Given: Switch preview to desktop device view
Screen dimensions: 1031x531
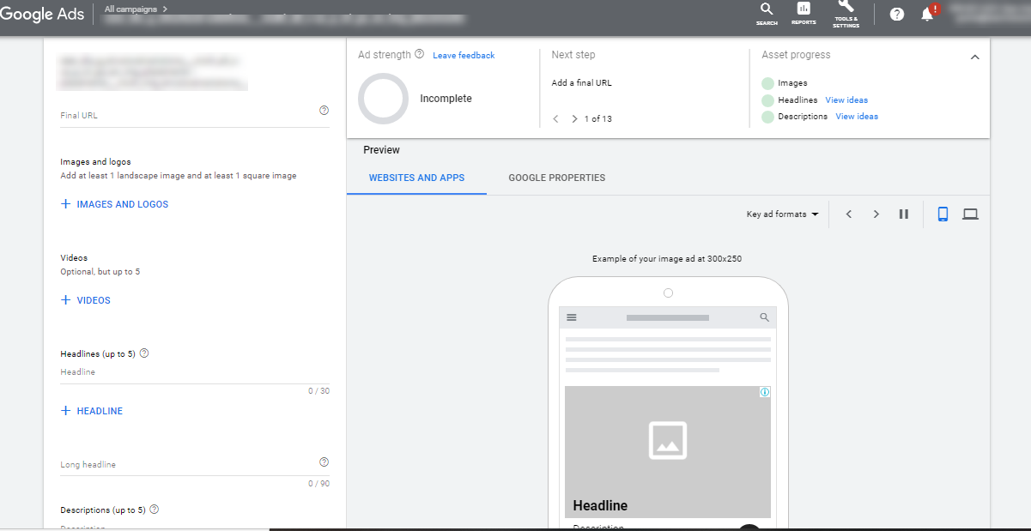Looking at the screenshot, I should coord(970,214).
